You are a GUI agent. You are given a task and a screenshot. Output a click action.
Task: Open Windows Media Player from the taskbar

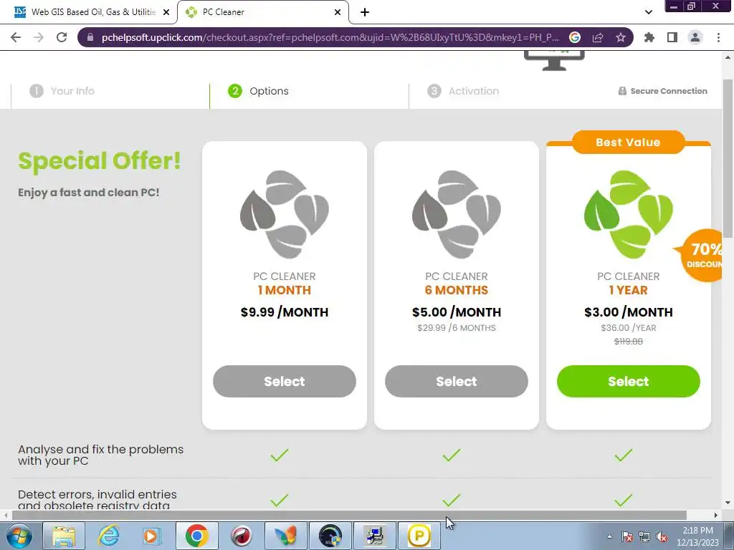click(x=152, y=536)
